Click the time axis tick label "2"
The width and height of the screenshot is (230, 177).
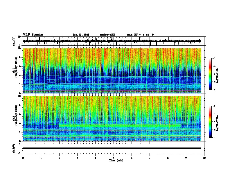point(59,158)
